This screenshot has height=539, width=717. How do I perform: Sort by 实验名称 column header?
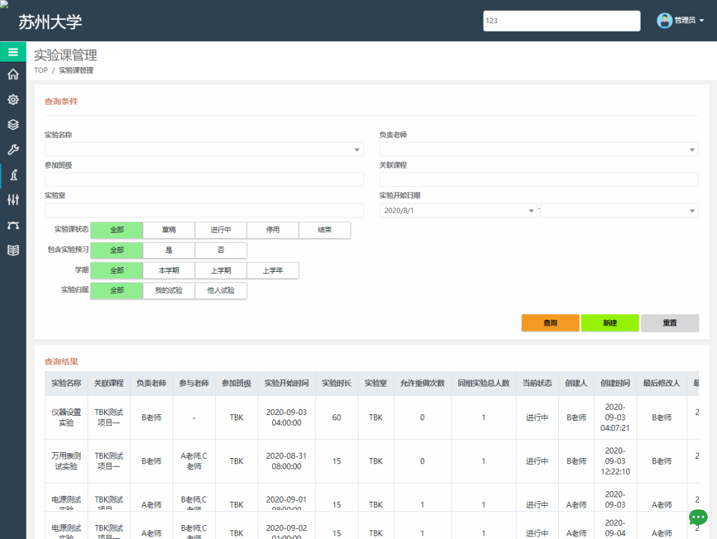coord(66,383)
